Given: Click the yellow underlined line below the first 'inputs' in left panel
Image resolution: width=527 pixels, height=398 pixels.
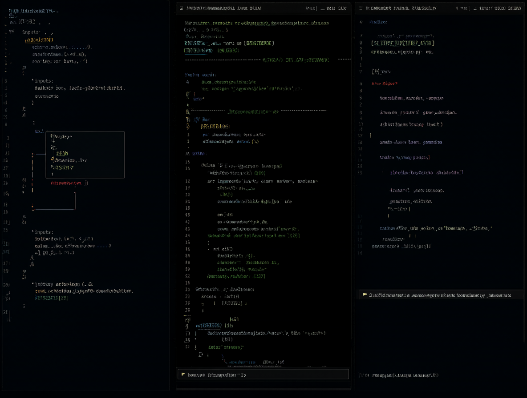Looking at the screenshot, I should click(x=39, y=40).
